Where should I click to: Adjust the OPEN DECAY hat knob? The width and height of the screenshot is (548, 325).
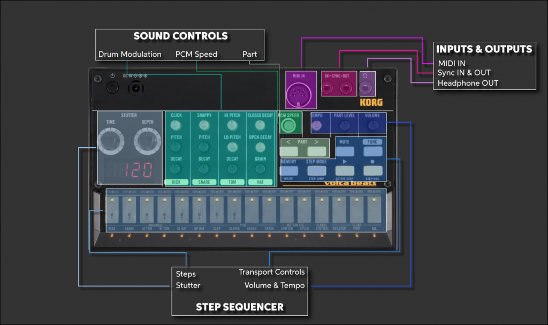click(260, 147)
